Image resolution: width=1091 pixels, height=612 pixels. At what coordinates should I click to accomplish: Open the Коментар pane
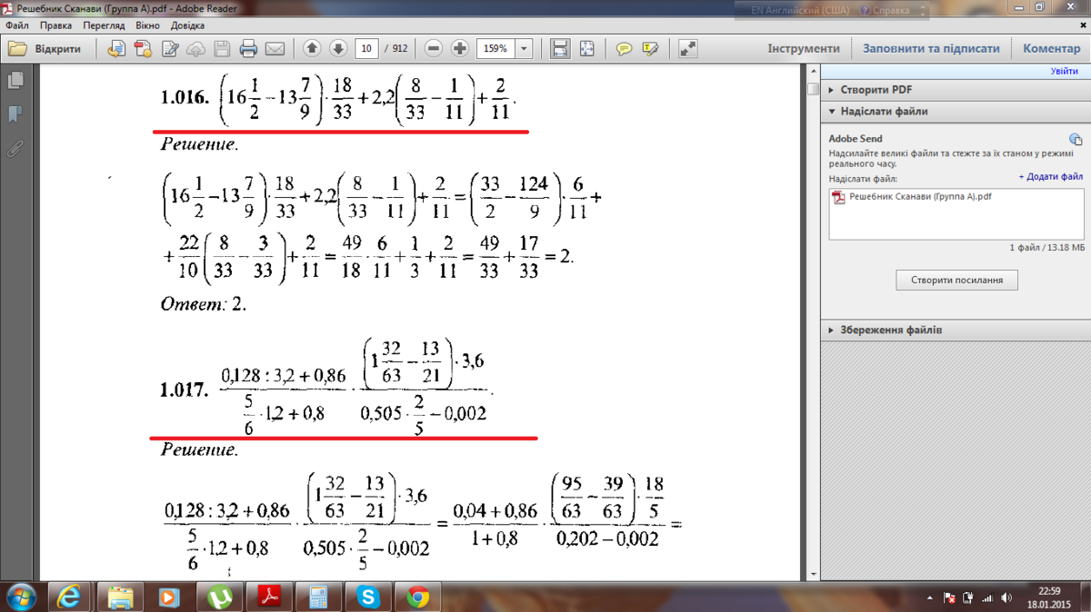(x=1052, y=48)
